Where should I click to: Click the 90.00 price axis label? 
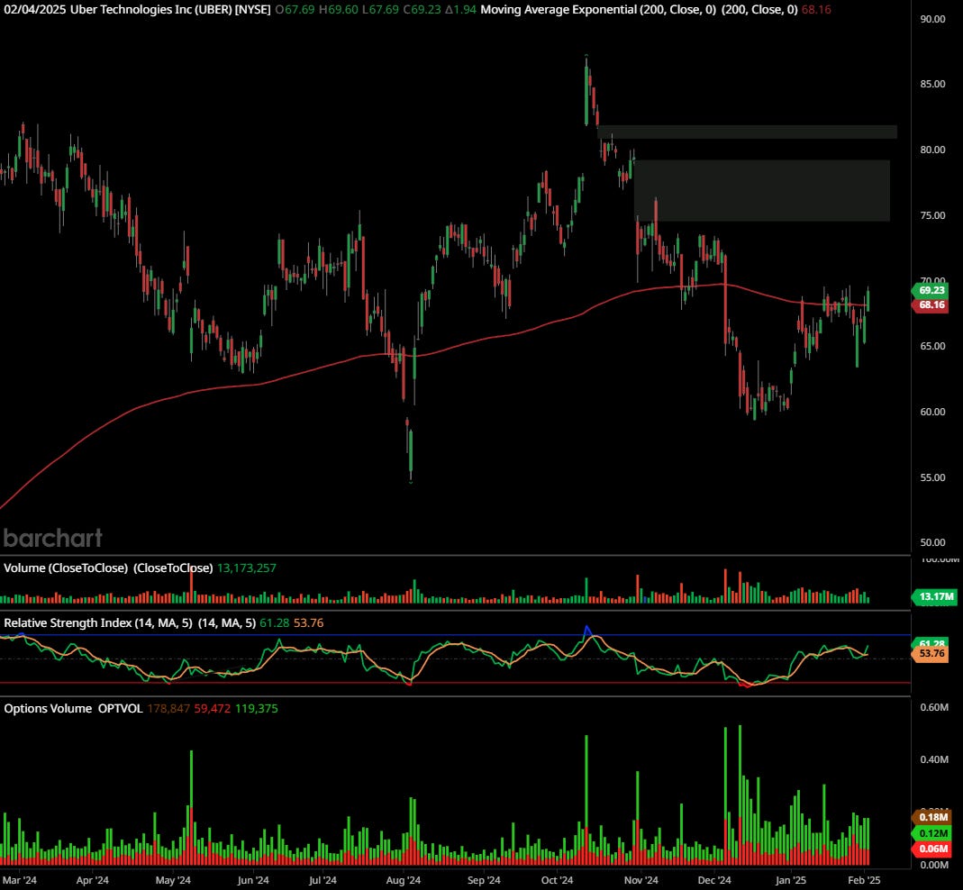coord(932,19)
